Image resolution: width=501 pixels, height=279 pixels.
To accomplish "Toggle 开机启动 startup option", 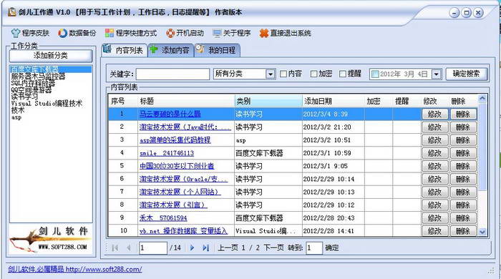I will 185,33.
